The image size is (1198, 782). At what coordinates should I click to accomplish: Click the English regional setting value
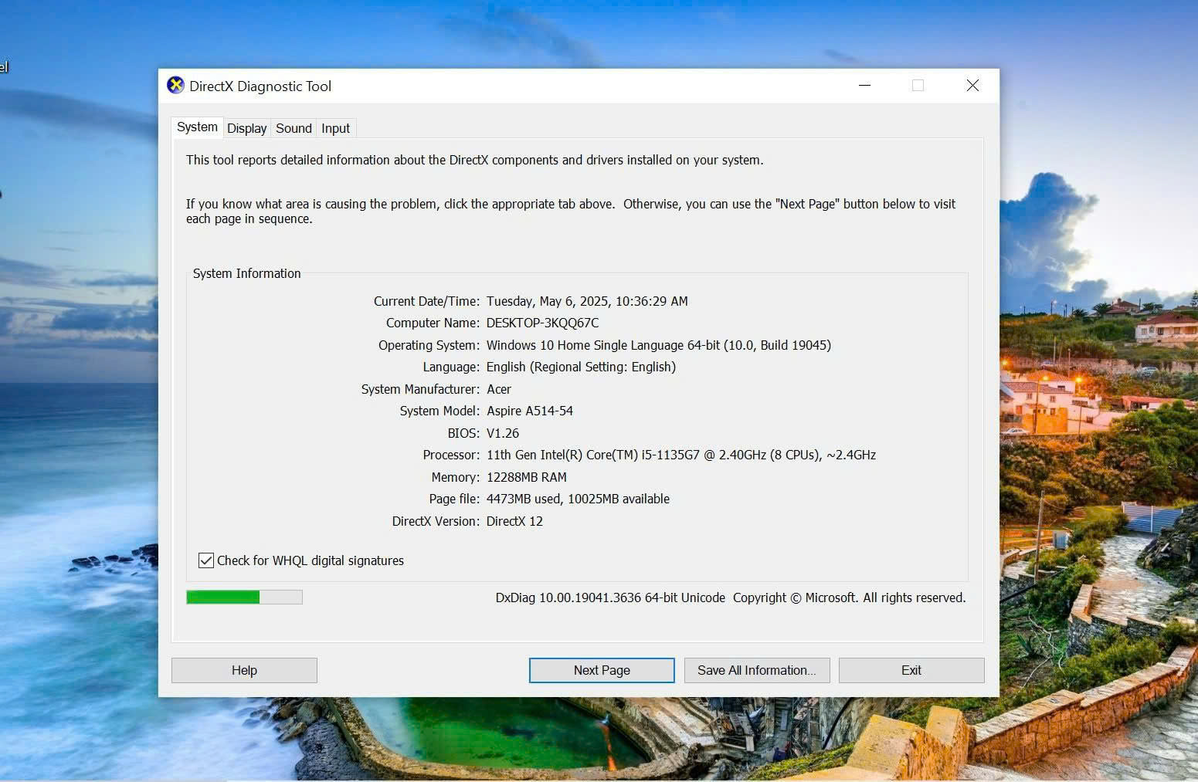point(581,367)
